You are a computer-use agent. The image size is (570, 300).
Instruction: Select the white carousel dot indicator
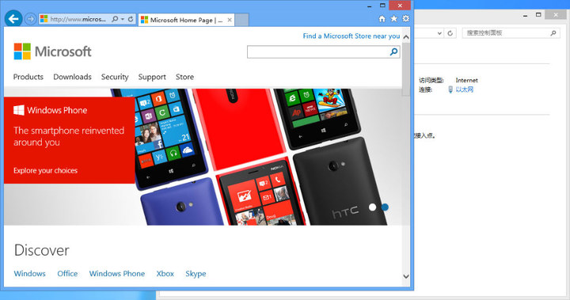[372, 207]
